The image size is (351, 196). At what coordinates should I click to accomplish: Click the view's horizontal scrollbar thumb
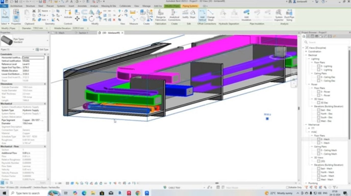217,183
